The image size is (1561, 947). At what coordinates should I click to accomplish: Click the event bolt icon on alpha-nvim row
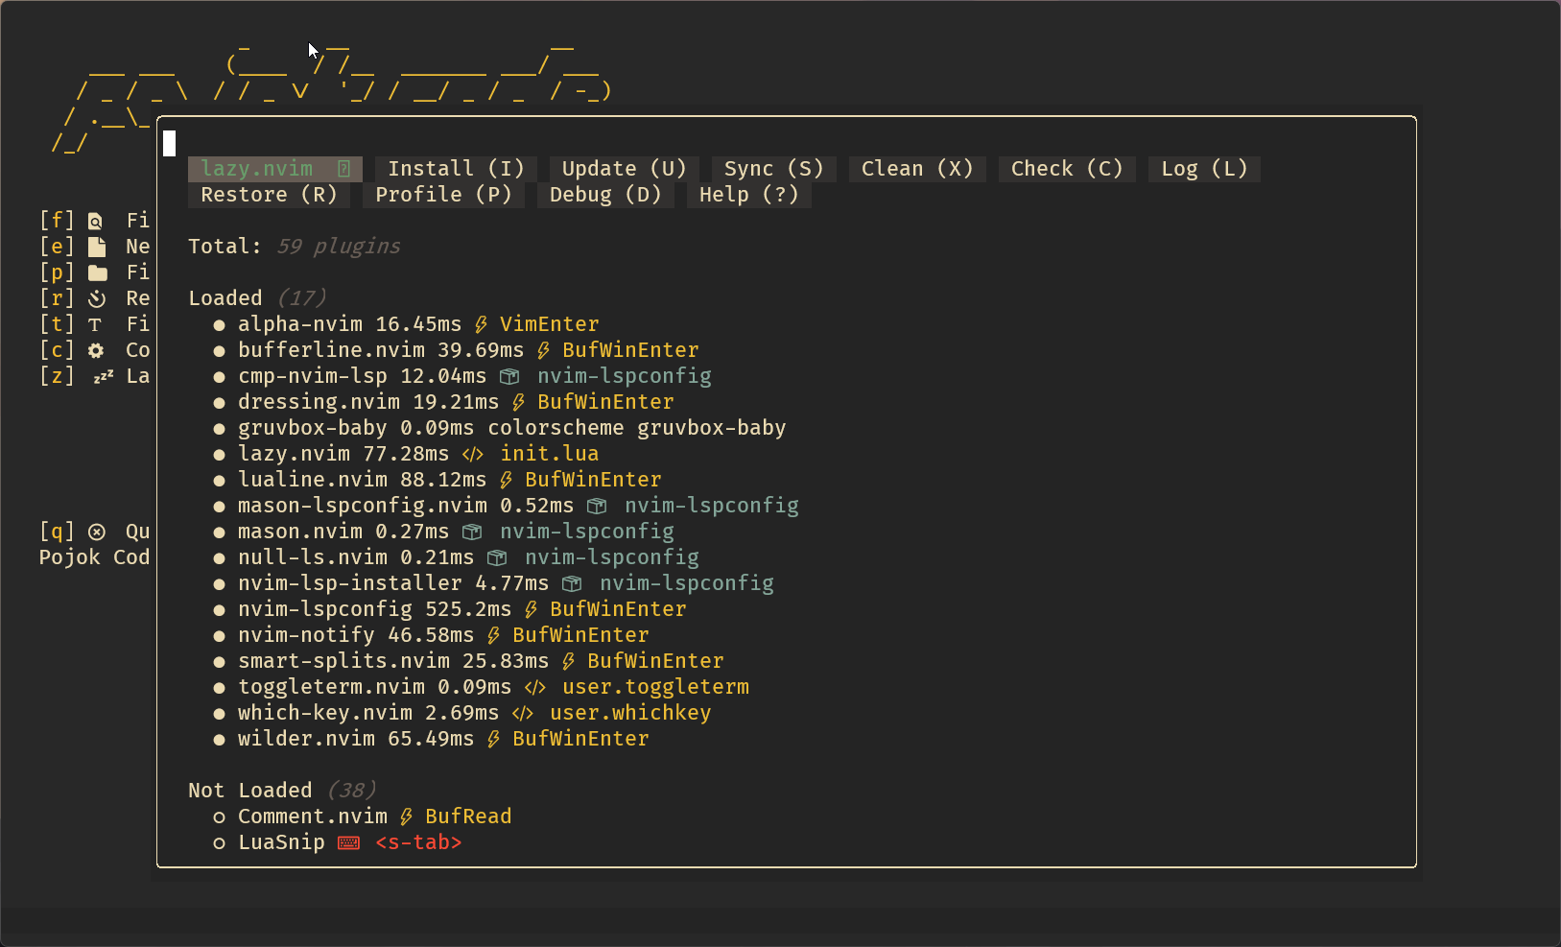pyautogui.click(x=482, y=324)
